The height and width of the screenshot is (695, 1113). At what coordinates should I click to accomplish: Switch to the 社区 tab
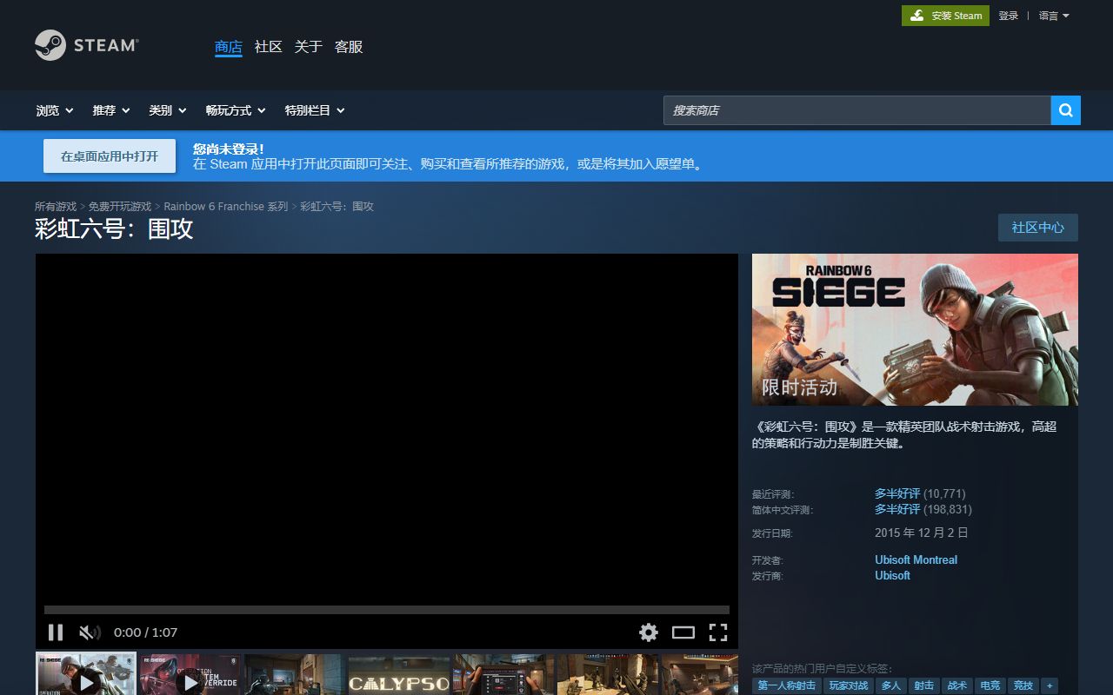click(x=269, y=47)
